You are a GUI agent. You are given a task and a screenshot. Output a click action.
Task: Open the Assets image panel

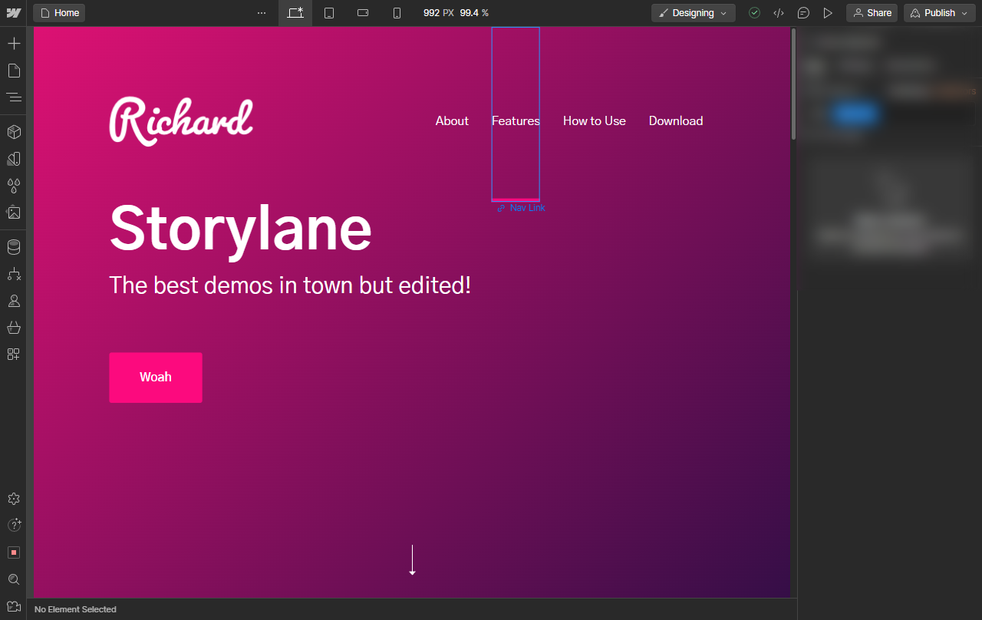pos(13,213)
